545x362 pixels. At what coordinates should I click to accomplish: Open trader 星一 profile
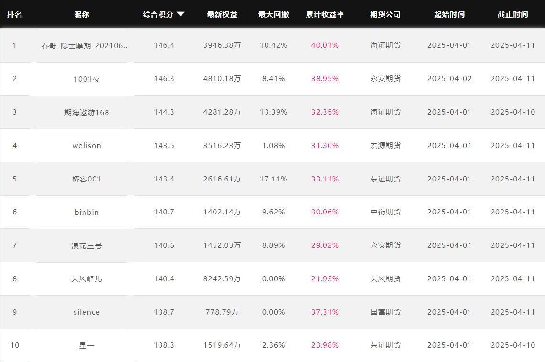(x=86, y=345)
